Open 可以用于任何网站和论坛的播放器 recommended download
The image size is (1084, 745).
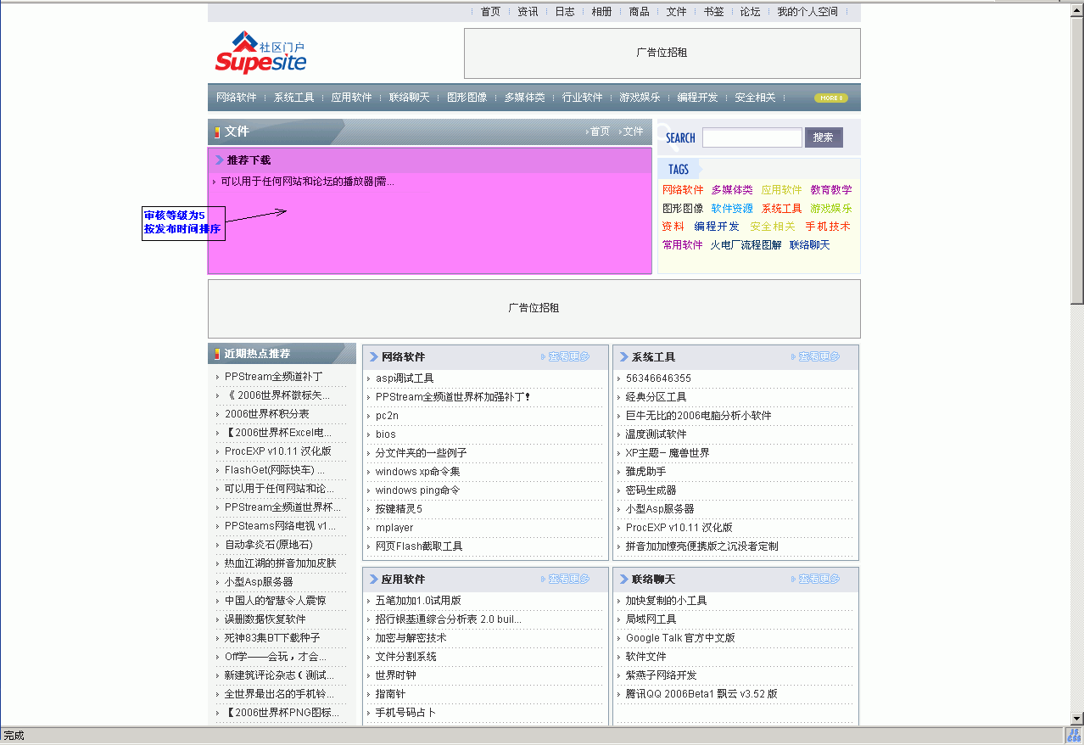click(307, 182)
